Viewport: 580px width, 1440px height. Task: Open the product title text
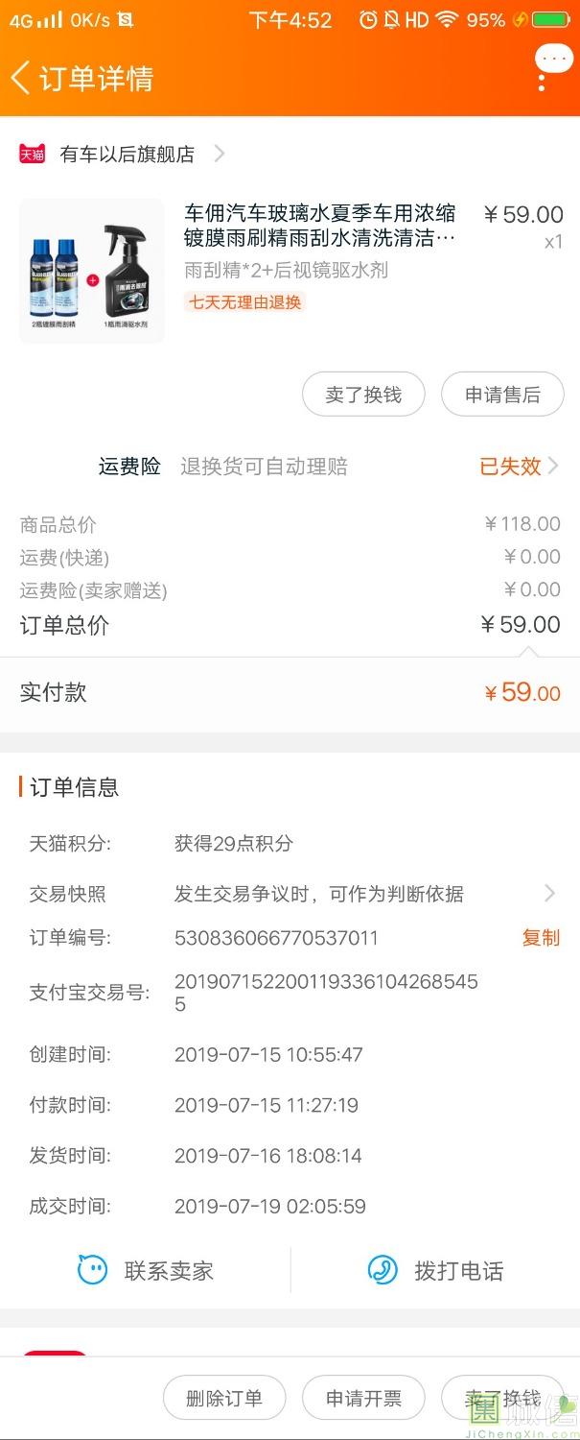point(320,225)
